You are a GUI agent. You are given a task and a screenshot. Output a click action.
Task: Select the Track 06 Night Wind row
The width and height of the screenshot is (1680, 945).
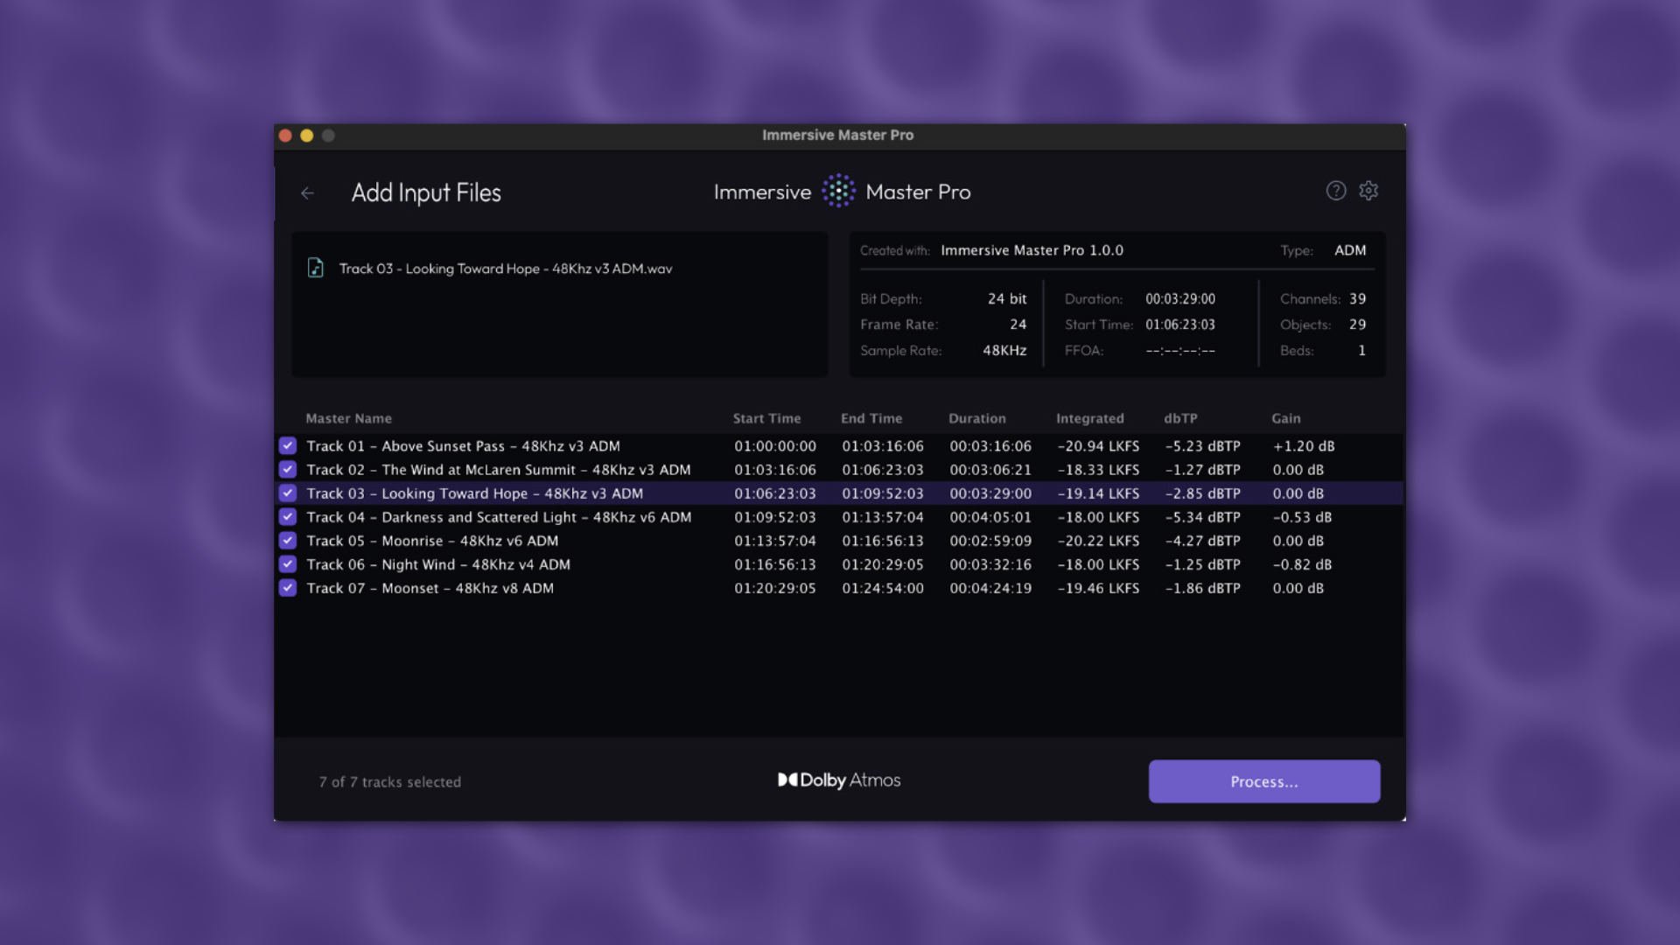438,564
